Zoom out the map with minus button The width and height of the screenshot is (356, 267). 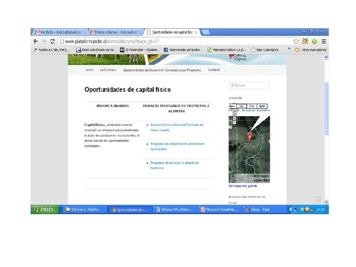click(234, 123)
